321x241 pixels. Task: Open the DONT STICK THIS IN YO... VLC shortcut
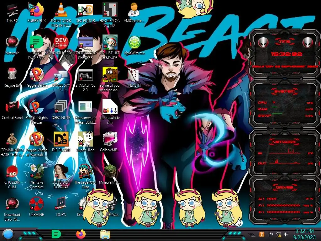[61, 15]
